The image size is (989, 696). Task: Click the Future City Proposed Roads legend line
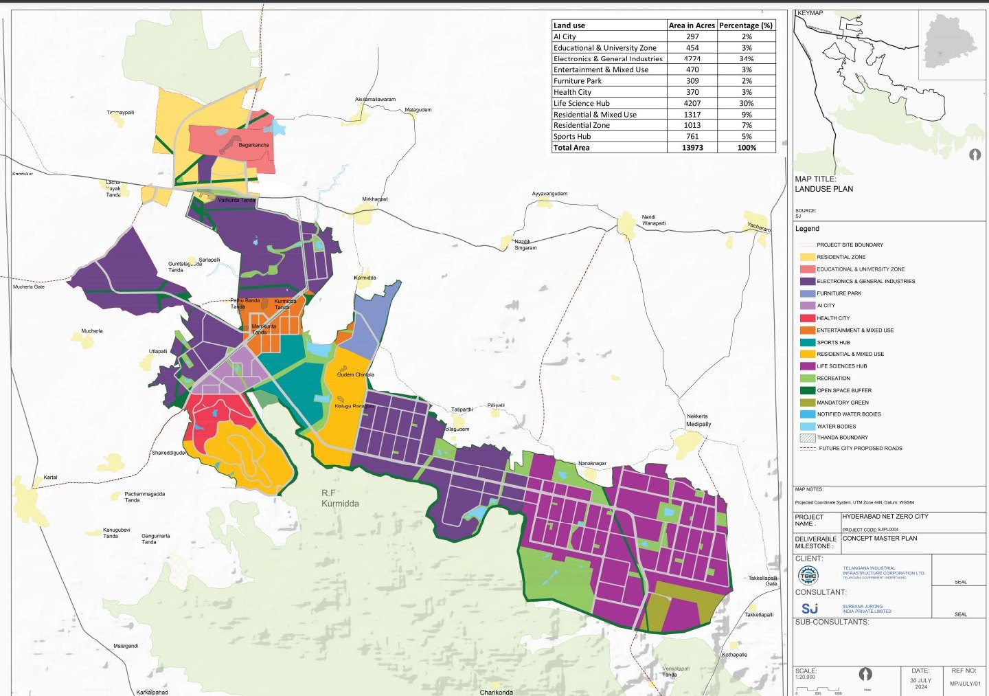[x=808, y=449]
